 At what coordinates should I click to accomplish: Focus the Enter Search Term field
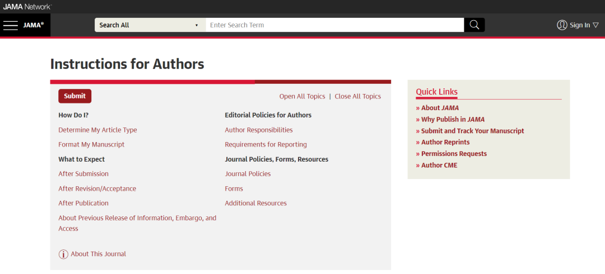(334, 25)
